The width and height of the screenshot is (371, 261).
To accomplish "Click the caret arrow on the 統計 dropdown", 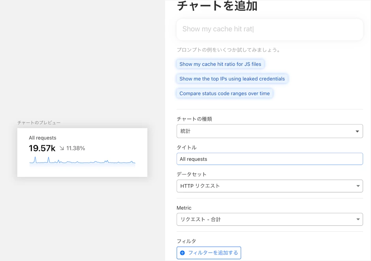I will coord(357,131).
